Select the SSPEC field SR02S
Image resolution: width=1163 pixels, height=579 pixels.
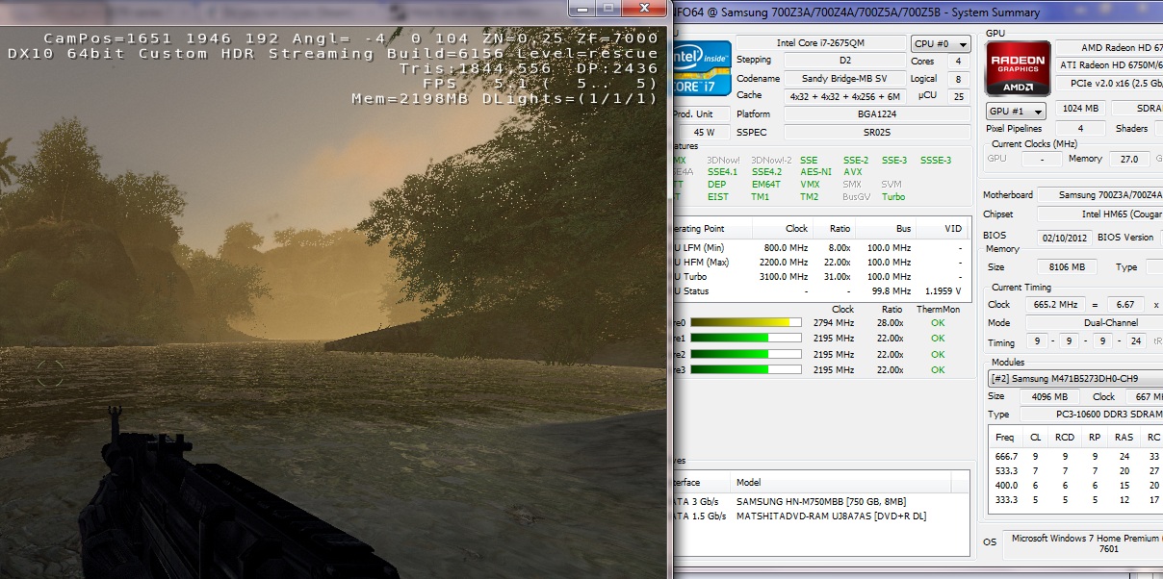point(876,132)
